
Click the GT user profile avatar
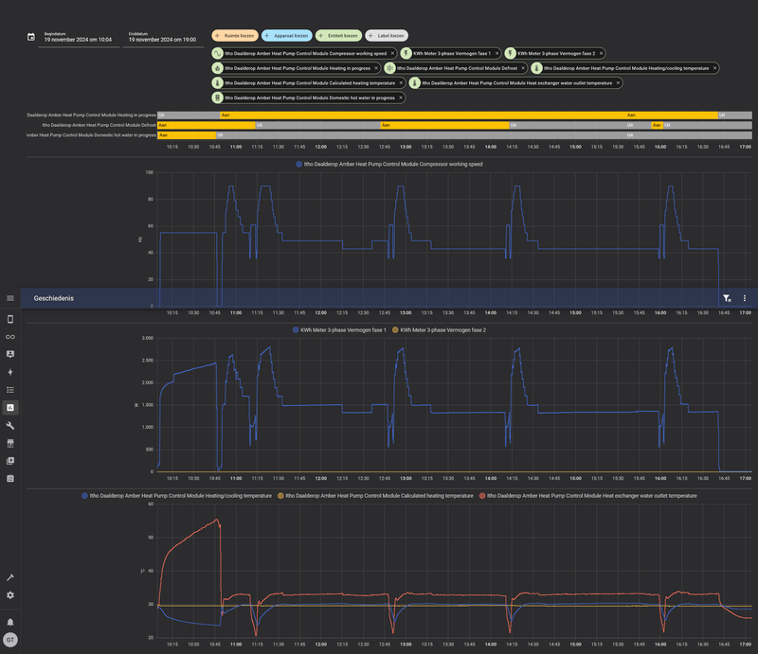pyautogui.click(x=10, y=640)
